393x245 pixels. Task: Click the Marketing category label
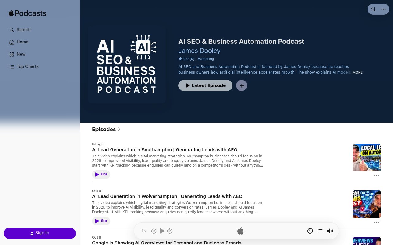(x=206, y=59)
